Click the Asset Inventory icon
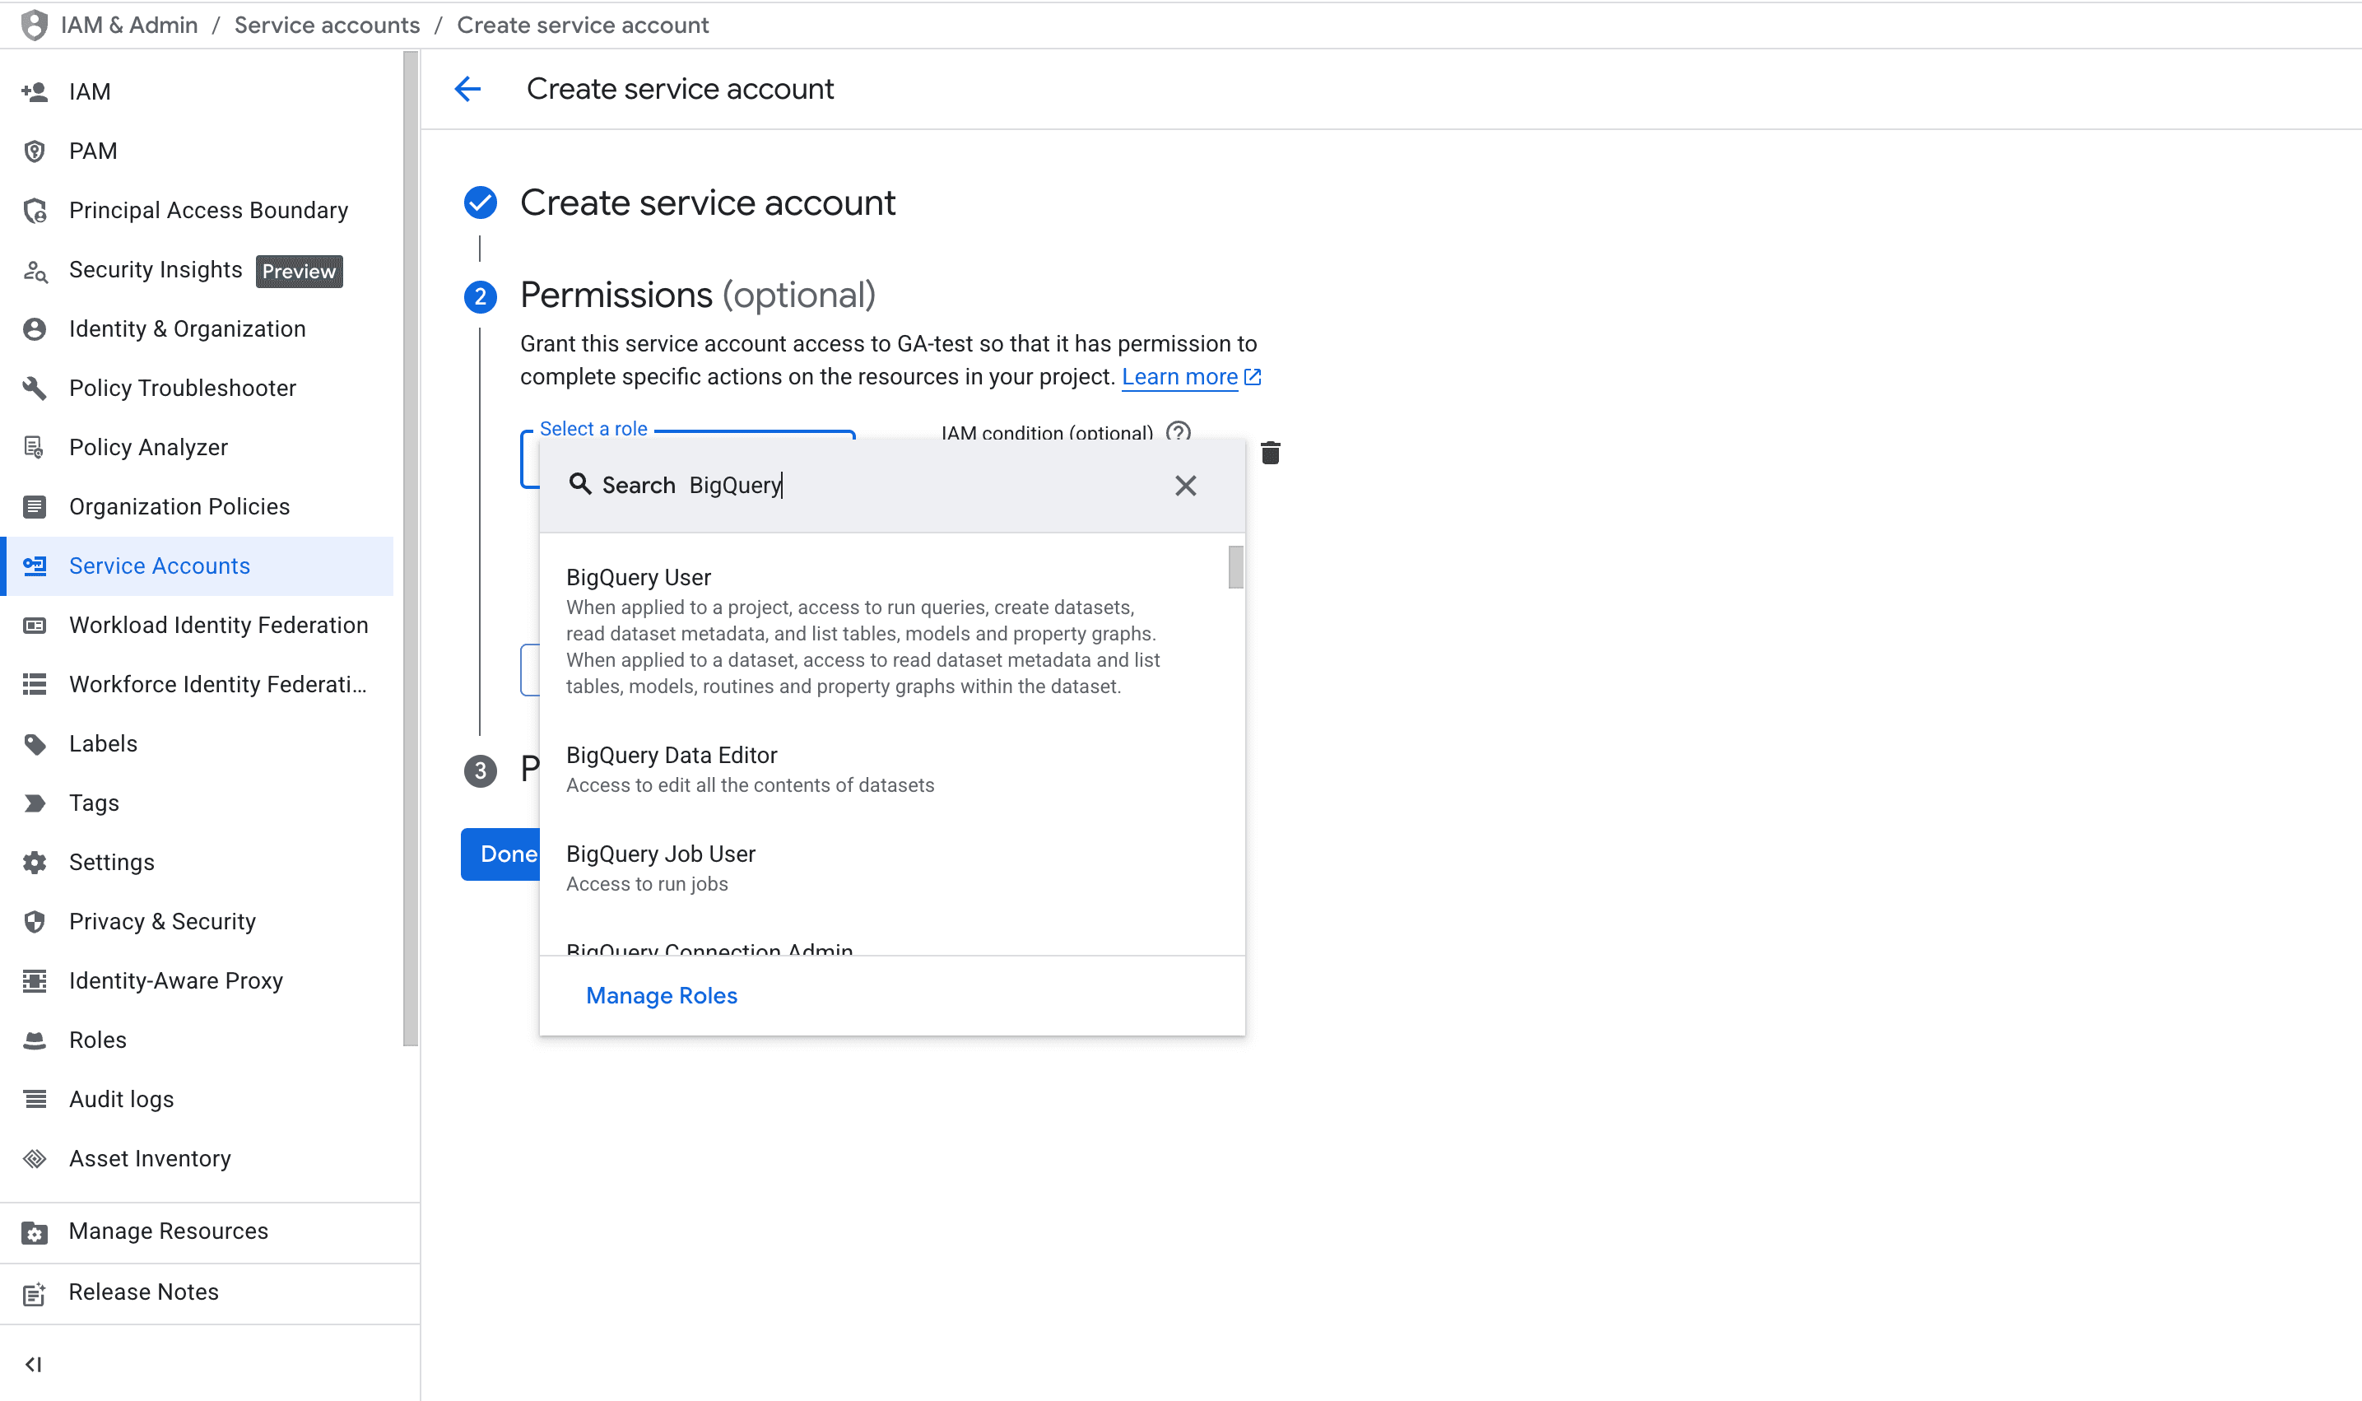Viewport: 2362px width, 1401px height. (x=35, y=1158)
